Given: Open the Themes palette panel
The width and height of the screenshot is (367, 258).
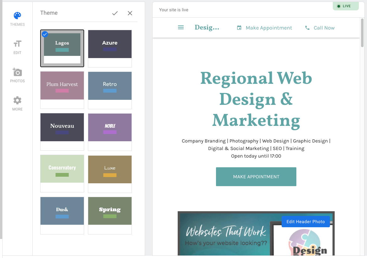Looking at the screenshot, I should click(17, 19).
